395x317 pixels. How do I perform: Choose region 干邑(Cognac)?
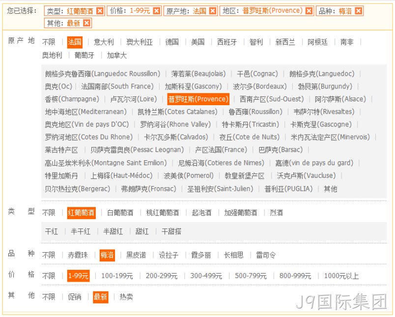click(257, 74)
